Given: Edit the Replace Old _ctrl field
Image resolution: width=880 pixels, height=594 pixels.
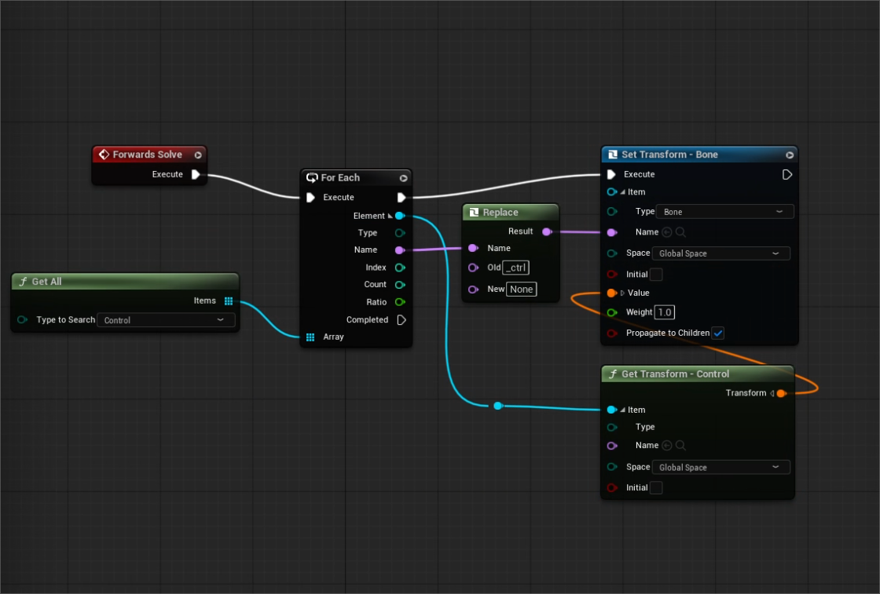Looking at the screenshot, I should [515, 268].
